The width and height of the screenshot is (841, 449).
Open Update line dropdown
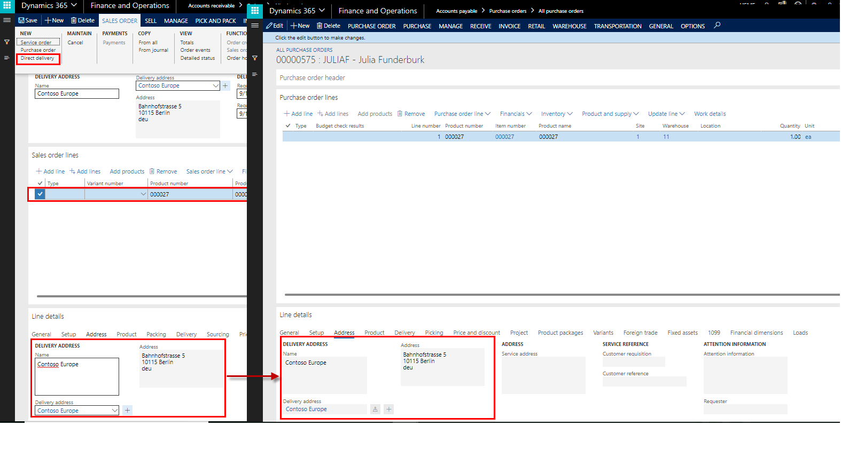[666, 114]
